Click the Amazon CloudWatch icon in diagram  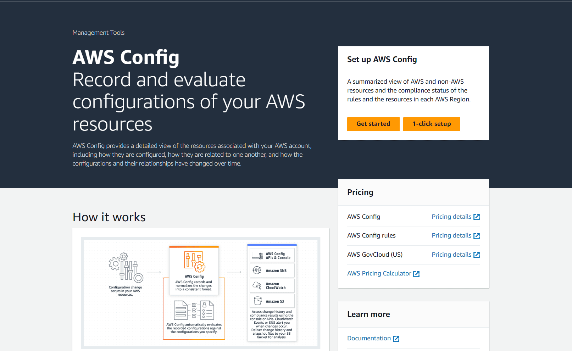(x=257, y=286)
